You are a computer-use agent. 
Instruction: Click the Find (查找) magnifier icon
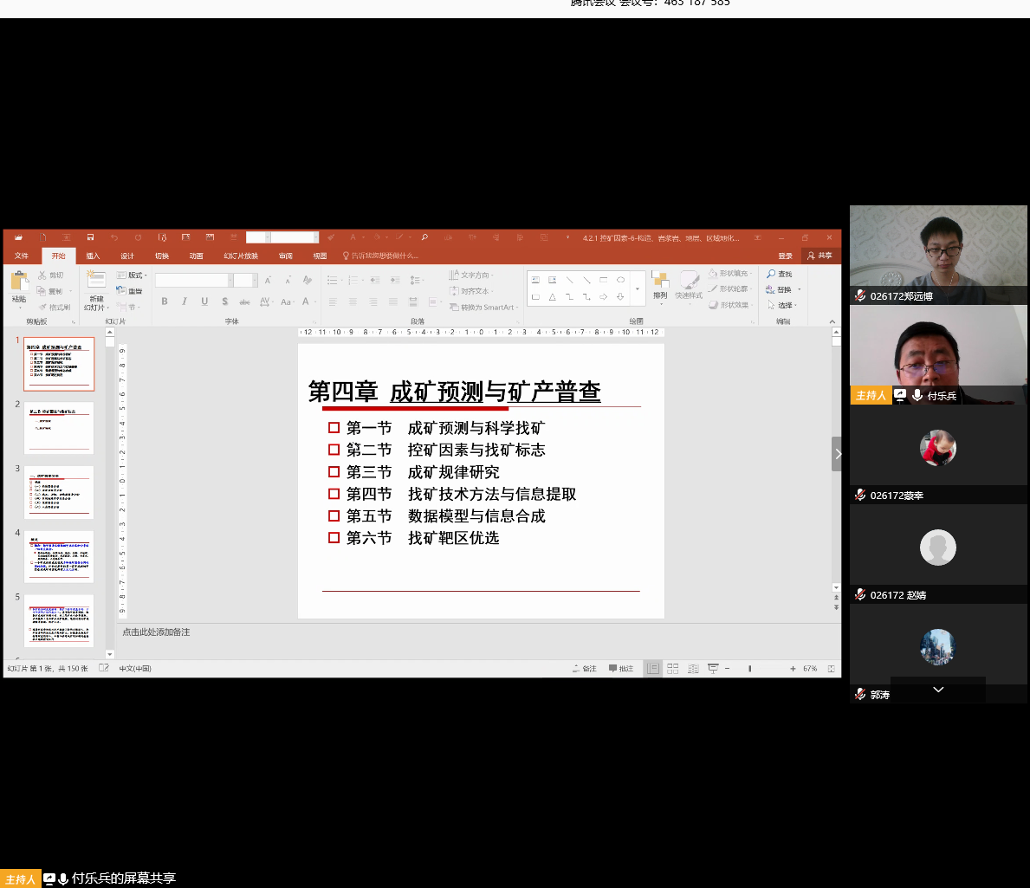771,275
